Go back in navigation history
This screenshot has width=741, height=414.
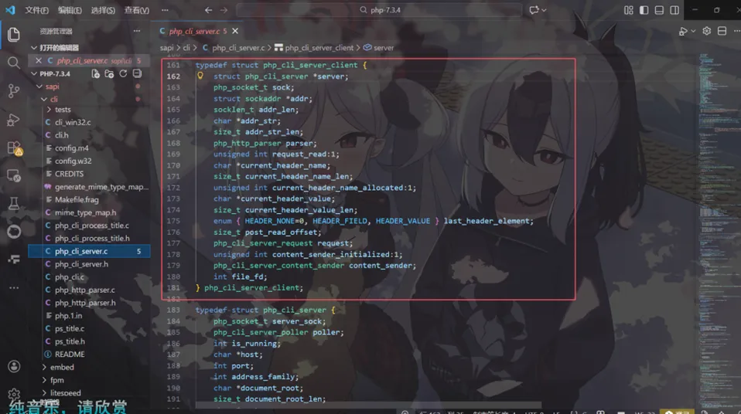(x=208, y=10)
